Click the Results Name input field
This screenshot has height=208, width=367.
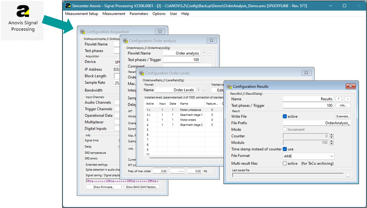click(x=308, y=99)
